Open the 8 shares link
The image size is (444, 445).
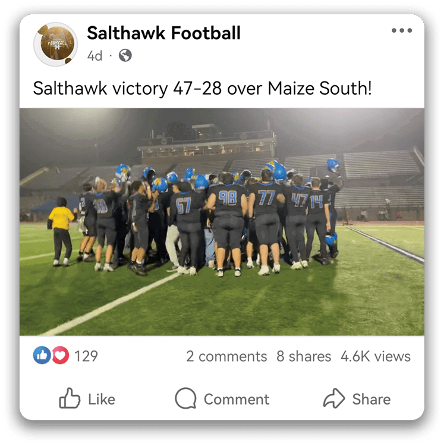pos(304,356)
